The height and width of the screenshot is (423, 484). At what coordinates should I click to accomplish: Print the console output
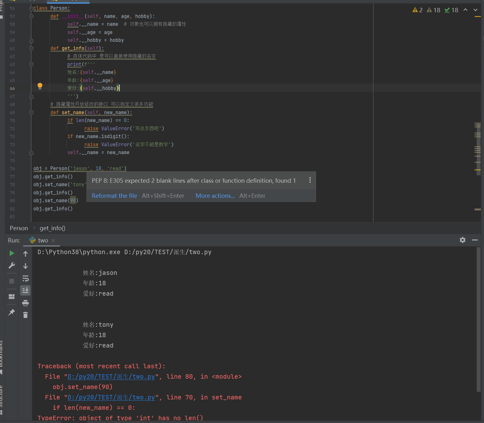pyautogui.click(x=25, y=303)
